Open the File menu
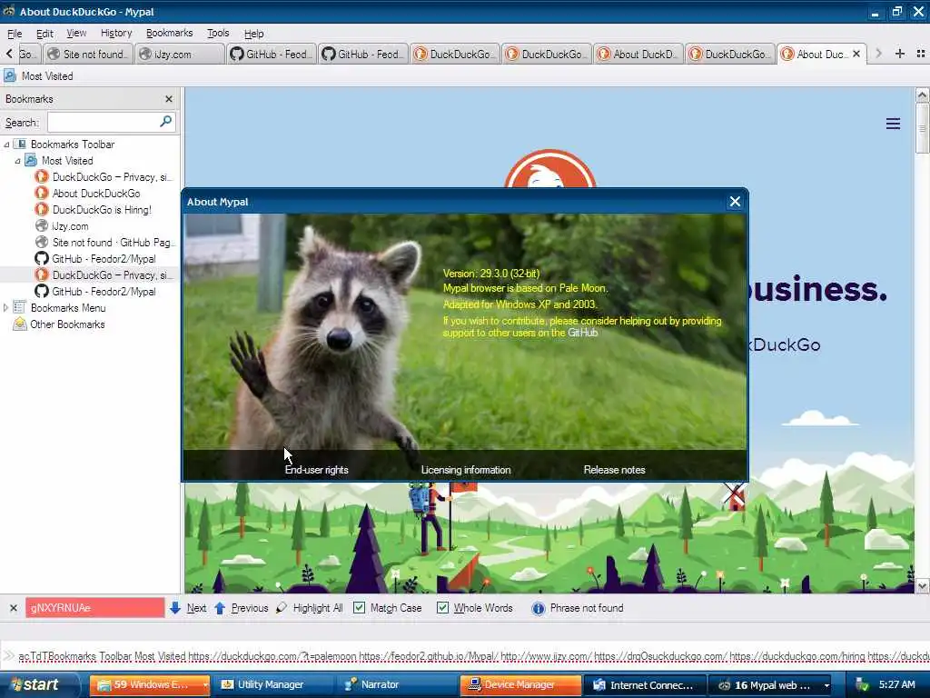The height and width of the screenshot is (698, 930). 15,34
